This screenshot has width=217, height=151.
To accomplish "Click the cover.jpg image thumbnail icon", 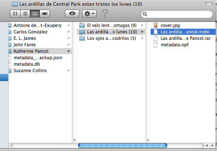I will coord(156,25).
